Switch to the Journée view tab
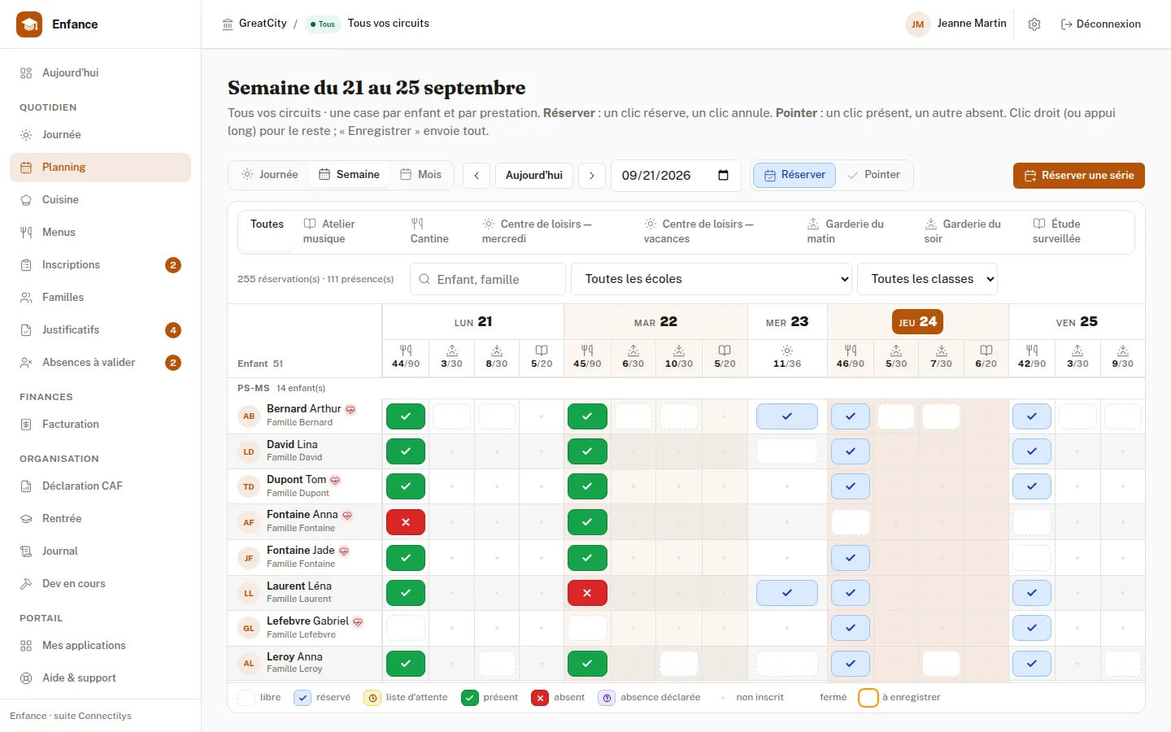1171x732 pixels. [x=270, y=175]
